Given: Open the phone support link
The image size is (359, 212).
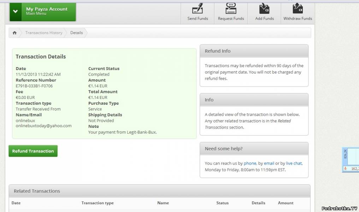Looking at the screenshot, I should [x=250, y=163].
